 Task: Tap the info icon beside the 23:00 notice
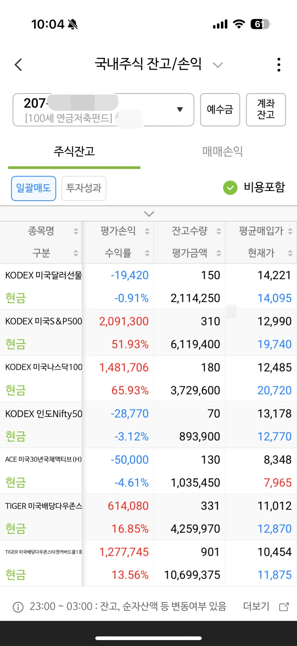pyautogui.click(x=18, y=607)
